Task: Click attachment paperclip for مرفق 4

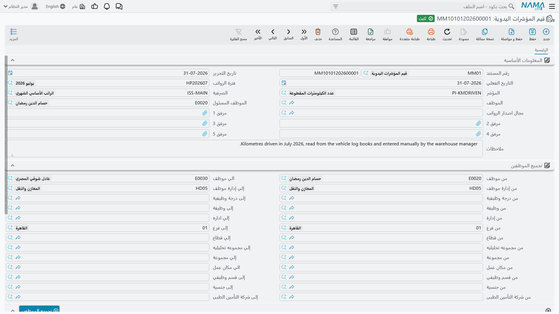Action: [x=479, y=134]
